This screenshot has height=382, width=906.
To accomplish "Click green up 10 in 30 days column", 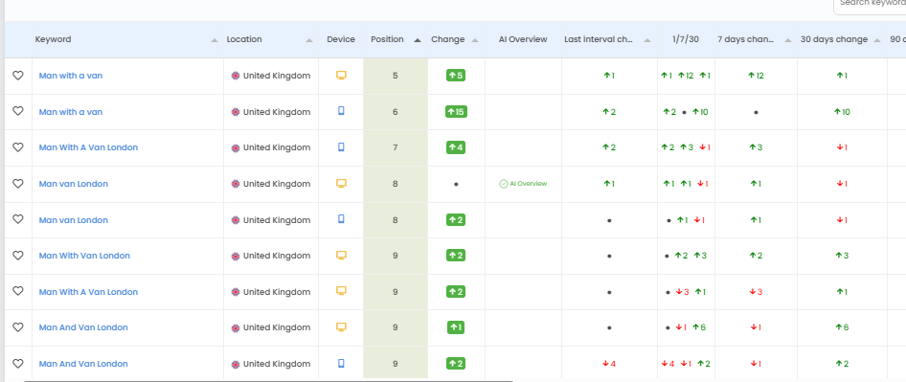I will point(842,112).
